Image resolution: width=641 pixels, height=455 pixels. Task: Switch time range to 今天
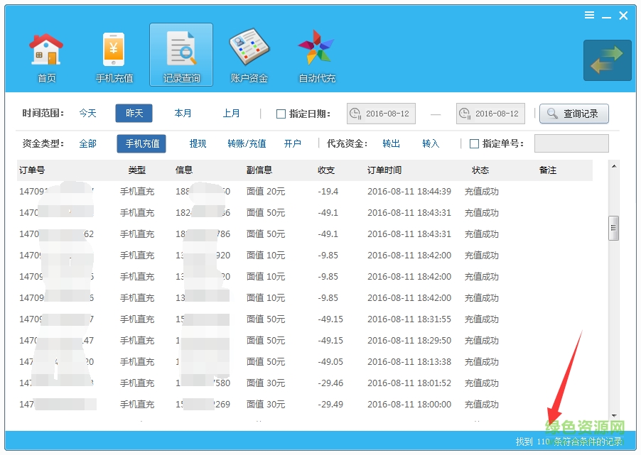pos(87,113)
